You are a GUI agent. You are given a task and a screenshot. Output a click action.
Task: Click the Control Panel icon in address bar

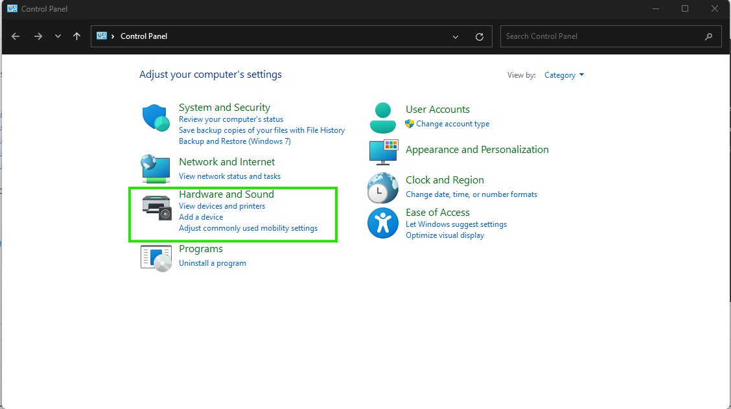point(102,36)
